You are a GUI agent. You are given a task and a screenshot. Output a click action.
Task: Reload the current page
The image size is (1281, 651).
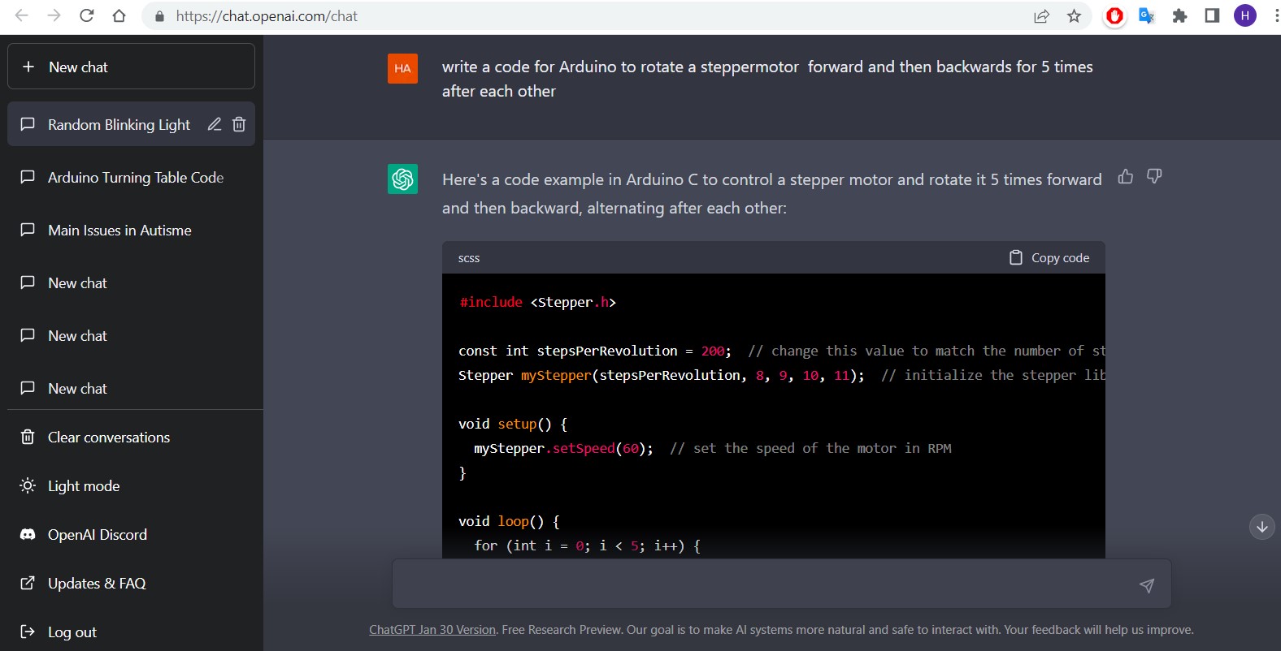pos(86,15)
